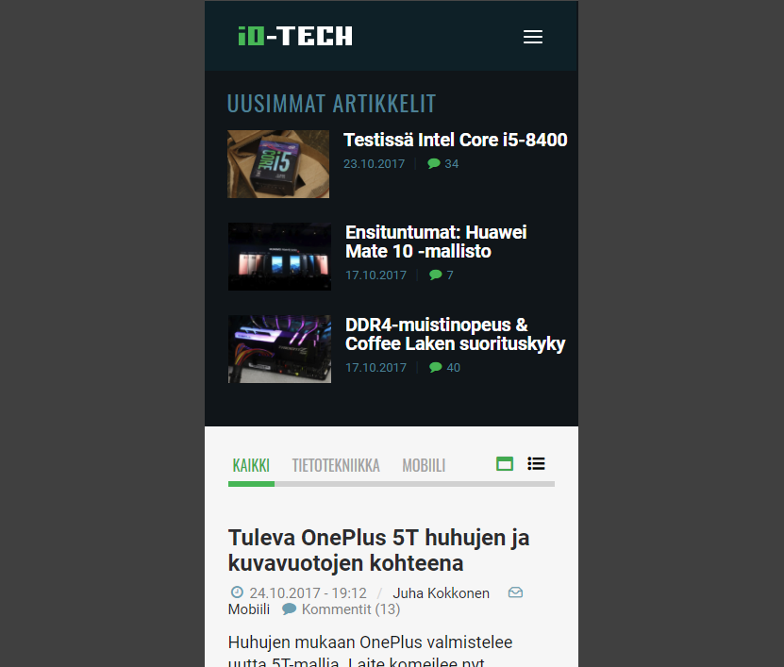Screen dimensions: 784x667
Task: Click date 17.10.2017 under Huawei article
Action: pyautogui.click(x=376, y=275)
